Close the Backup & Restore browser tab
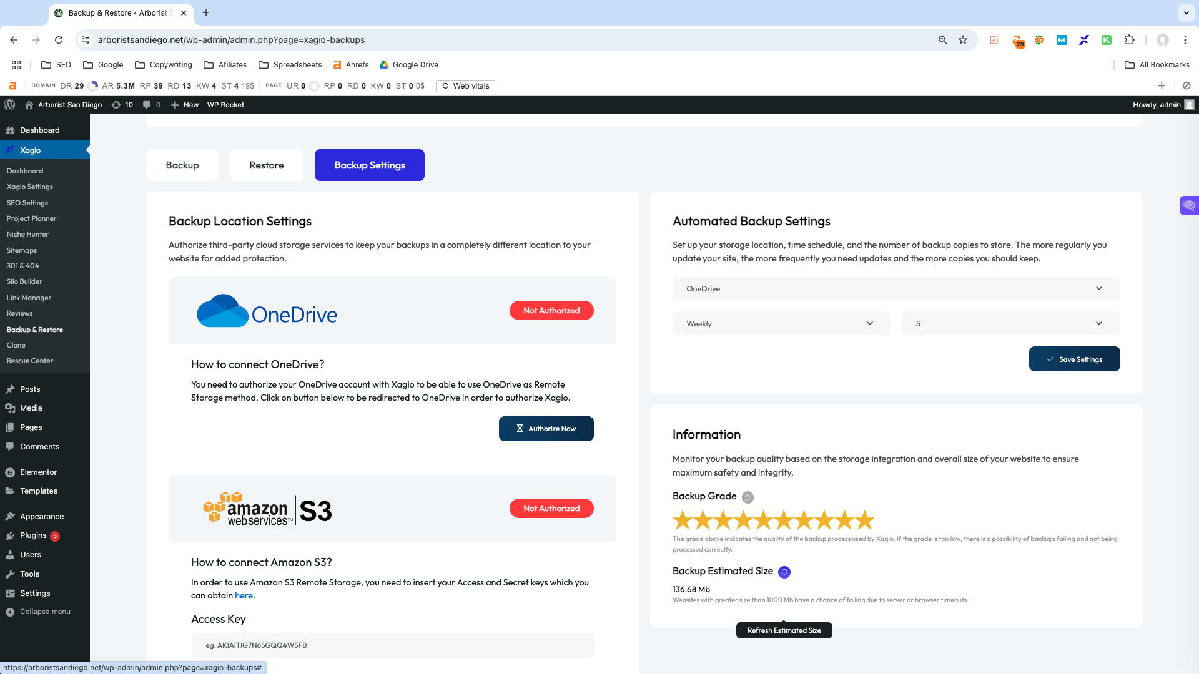Viewport: 1199px width, 674px height. coord(184,12)
